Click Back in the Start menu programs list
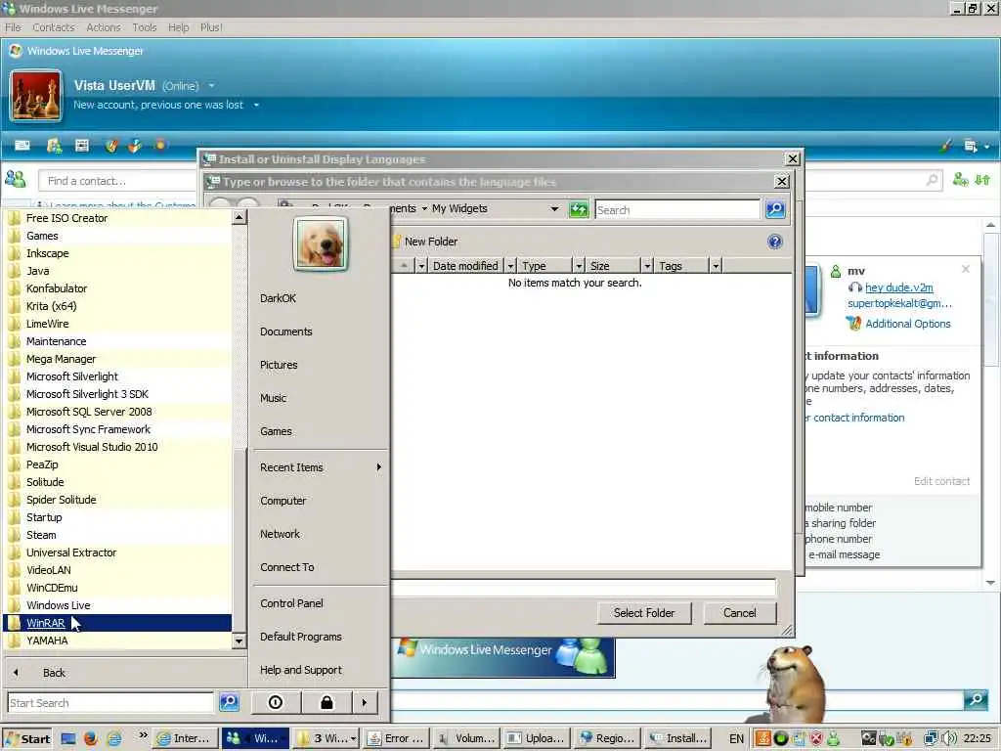Viewport: 1001px width, 751px height. pyautogui.click(x=54, y=673)
